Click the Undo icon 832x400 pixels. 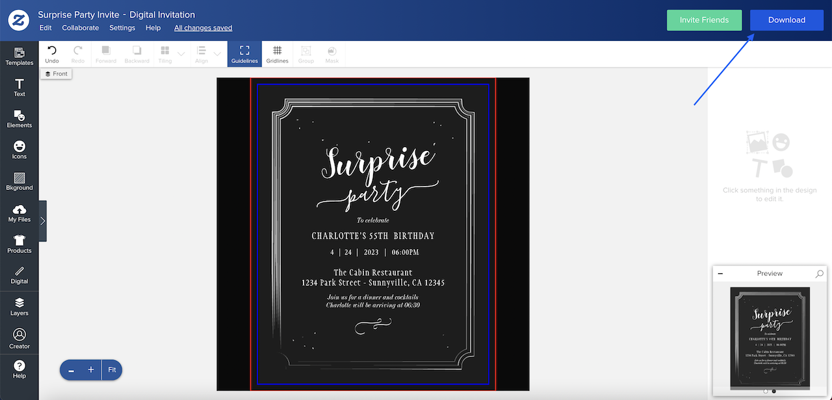click(x=52, y=51)
